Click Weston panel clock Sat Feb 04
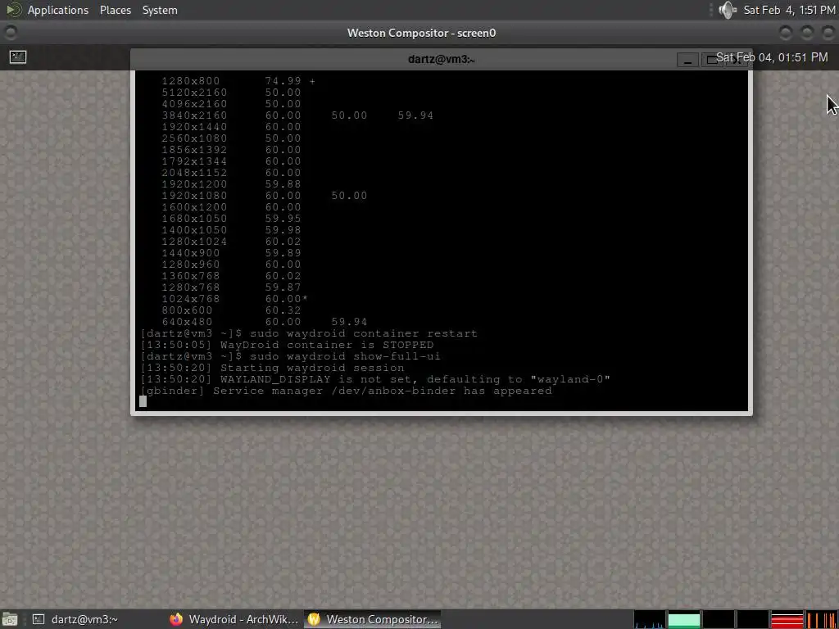The height and width of the screenshot is (629, 839). click(772, 57)
